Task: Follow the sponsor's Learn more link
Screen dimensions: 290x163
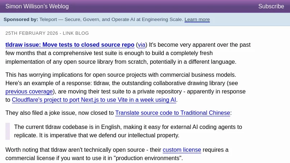Action: pyautogui.click(x=197, y=20)
